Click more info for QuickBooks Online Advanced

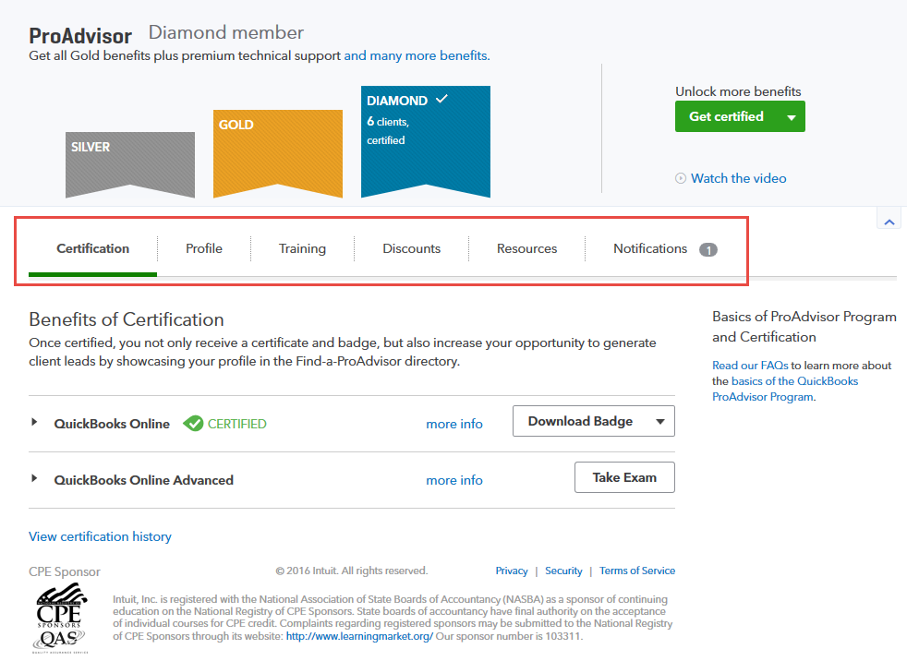[x=454, y=480]
